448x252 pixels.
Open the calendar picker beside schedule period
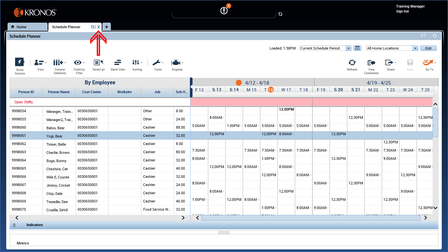357,48
